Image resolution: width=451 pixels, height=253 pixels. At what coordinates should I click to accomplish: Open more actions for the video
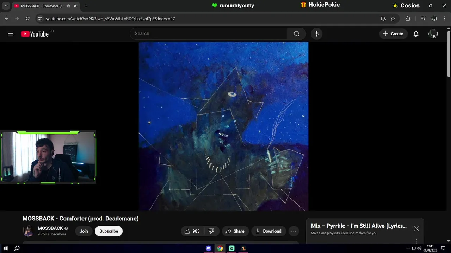point(294,231)
